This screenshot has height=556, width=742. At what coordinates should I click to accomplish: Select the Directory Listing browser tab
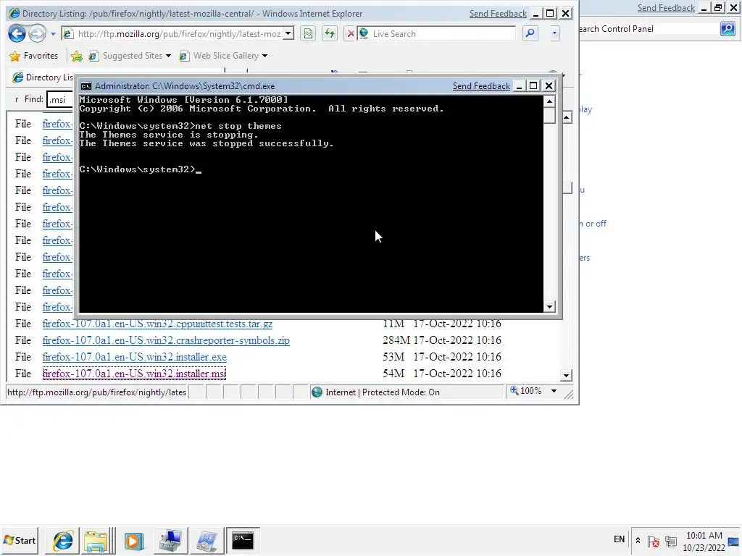pyautogui.click(x=43, y=77)
